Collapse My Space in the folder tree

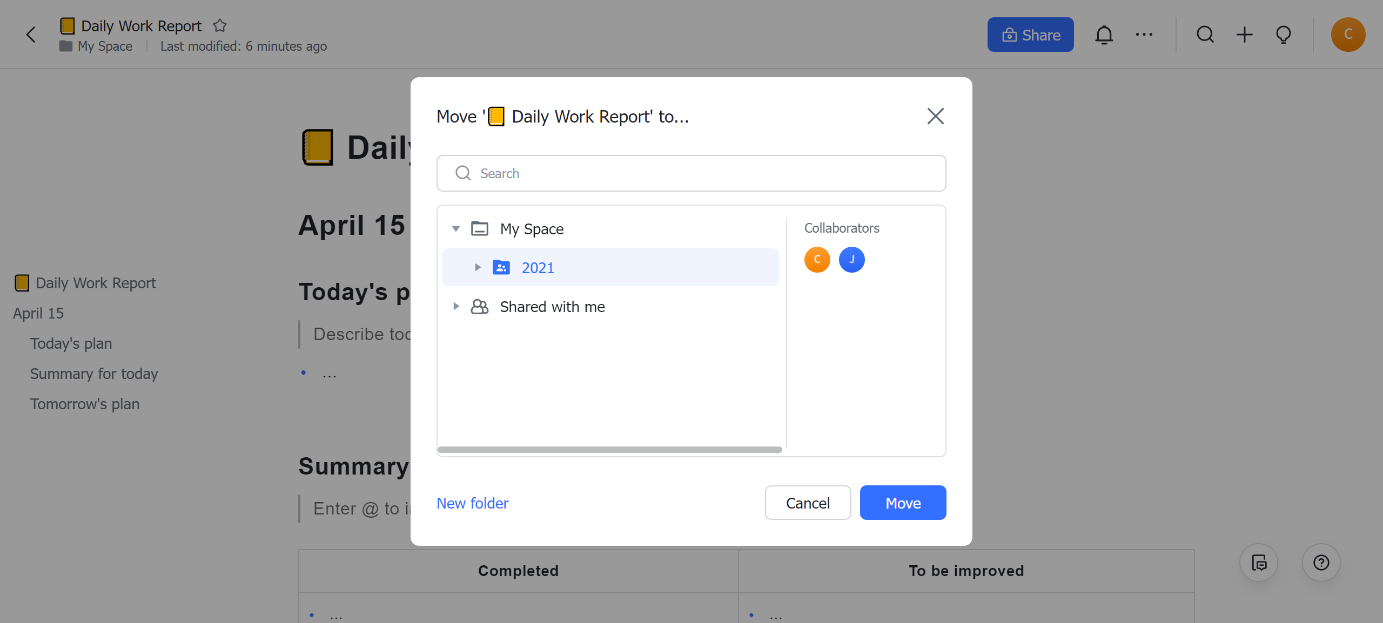pos(455,228)
